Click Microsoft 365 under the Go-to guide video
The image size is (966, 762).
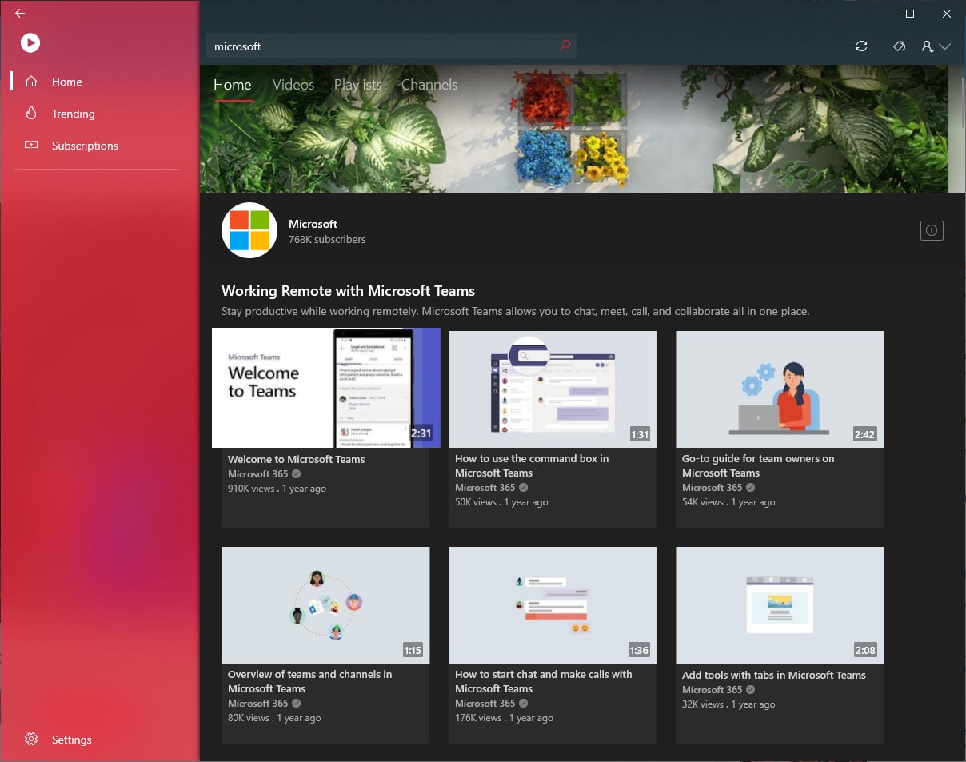[x=712, y=487]
